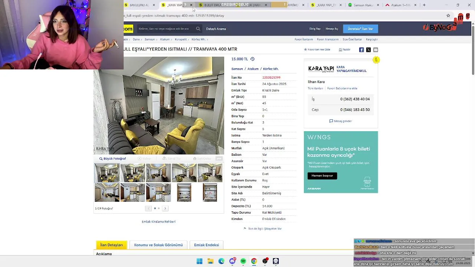Go to previous photo thumbnail page arrow

[x=148, y=208]
